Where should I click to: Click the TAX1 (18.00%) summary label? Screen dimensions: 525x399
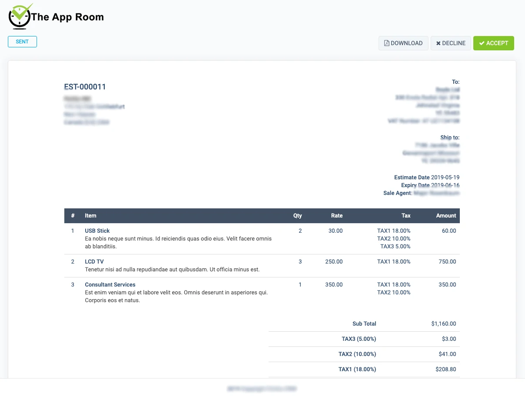pyautogui.click(x=357, y=369)
